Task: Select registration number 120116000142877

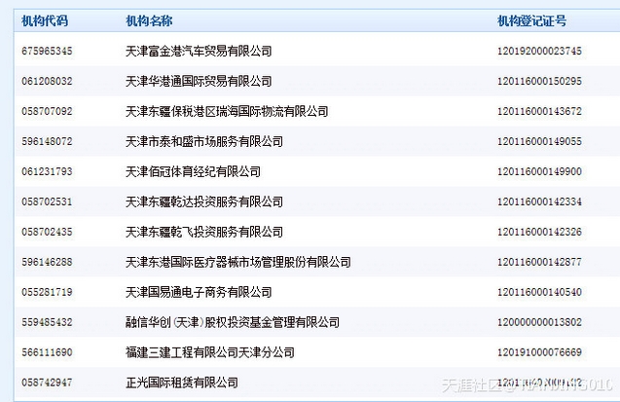Action: pyautogui.click(x=539, y=262)
